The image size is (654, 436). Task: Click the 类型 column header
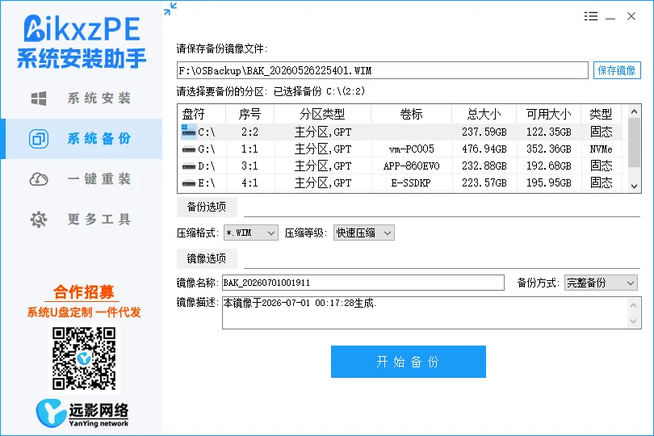[x=601, y=114]
